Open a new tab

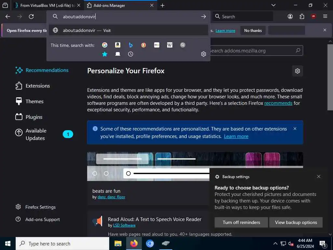pos(163,6)
